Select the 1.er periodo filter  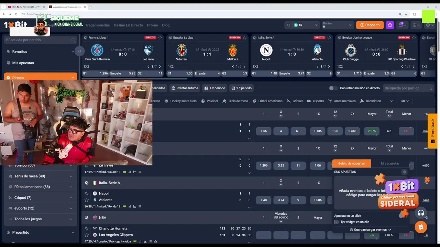215,88
